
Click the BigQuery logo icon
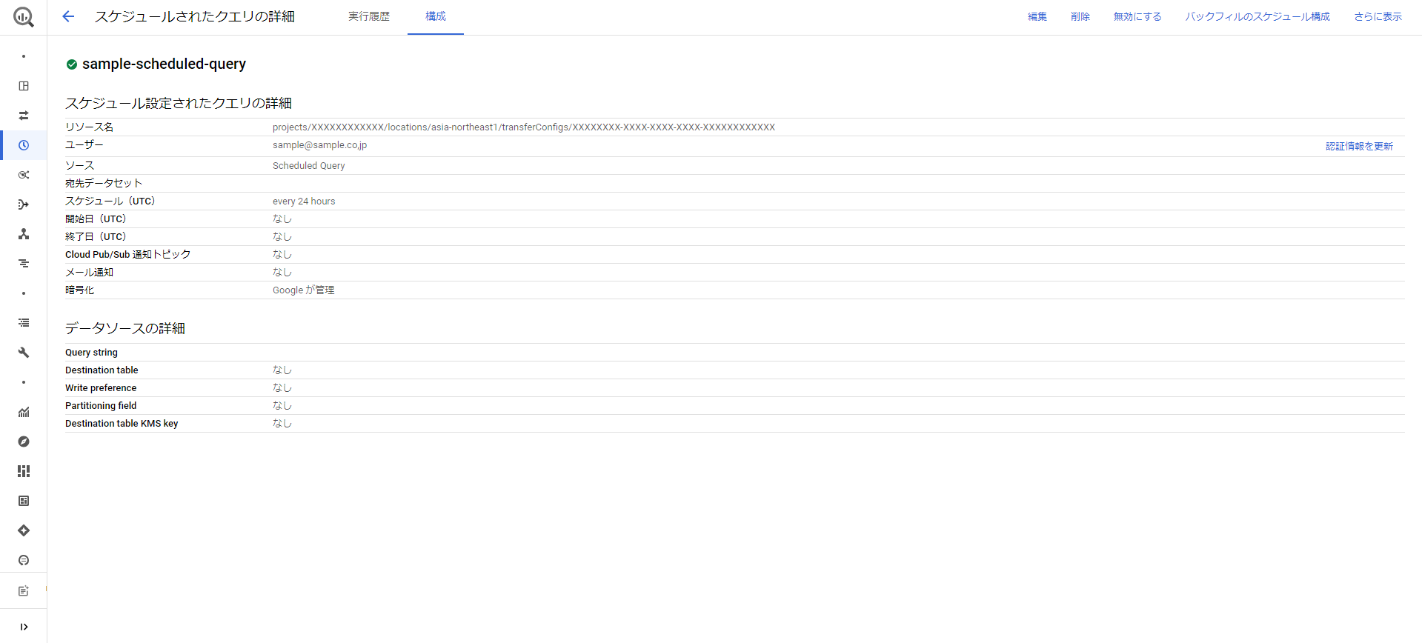click(24, 17)
